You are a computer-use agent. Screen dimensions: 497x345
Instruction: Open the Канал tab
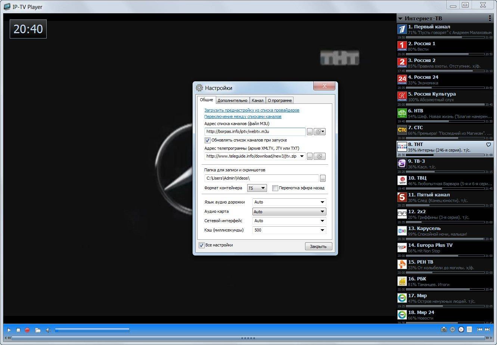tap(257, 100)
